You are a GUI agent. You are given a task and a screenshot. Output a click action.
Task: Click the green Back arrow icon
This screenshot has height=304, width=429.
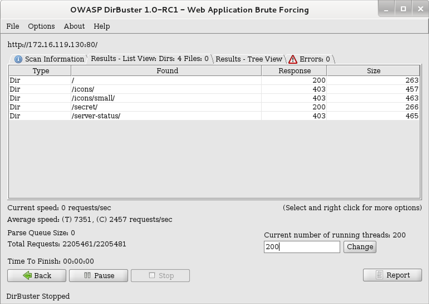pyautogui.click(x=27, y=276)
